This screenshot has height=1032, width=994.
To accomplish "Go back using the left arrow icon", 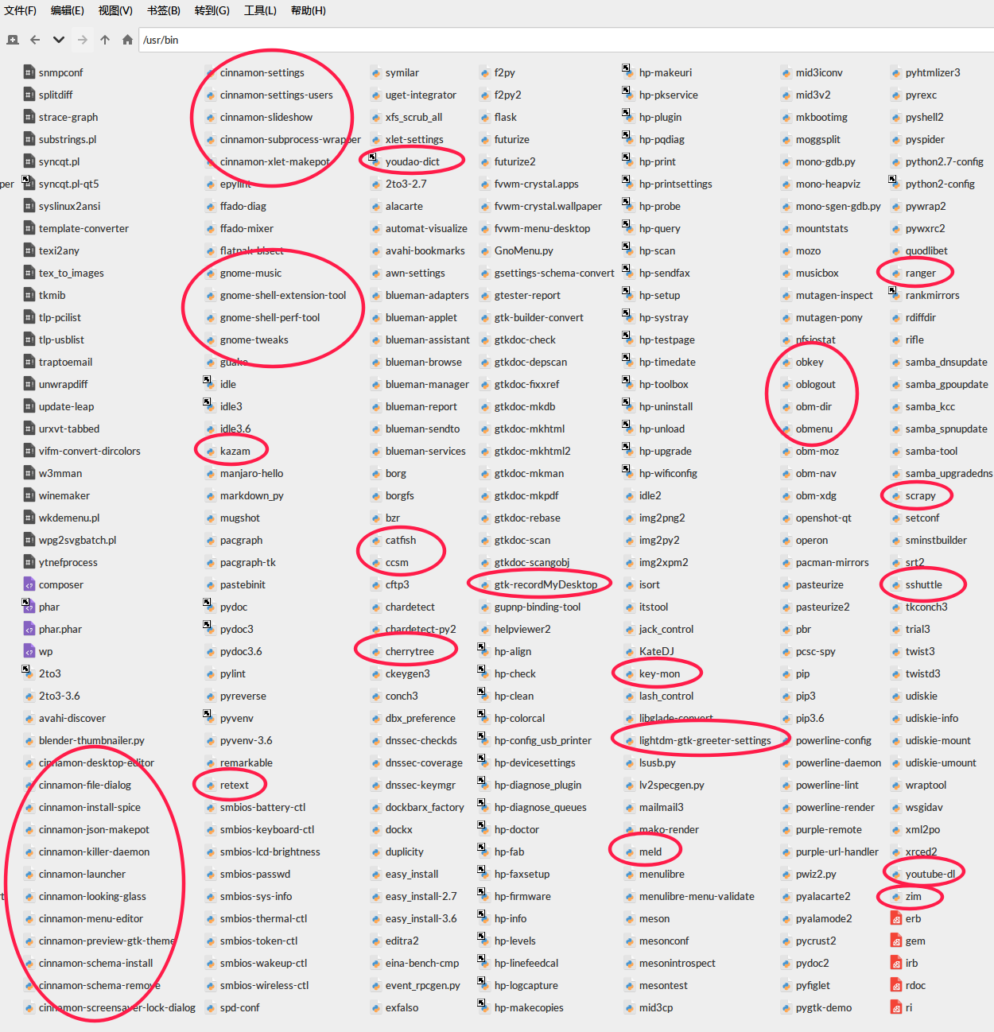I will (x=35, y=40).
